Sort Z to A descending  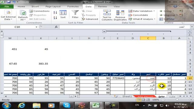point(55,18)
